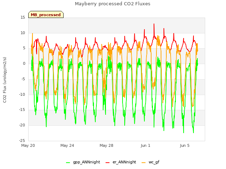Click the orange wc_gf legend swatch
This screenshot has height=169, width=226.
pyautogui.click(x=144, y=163)
